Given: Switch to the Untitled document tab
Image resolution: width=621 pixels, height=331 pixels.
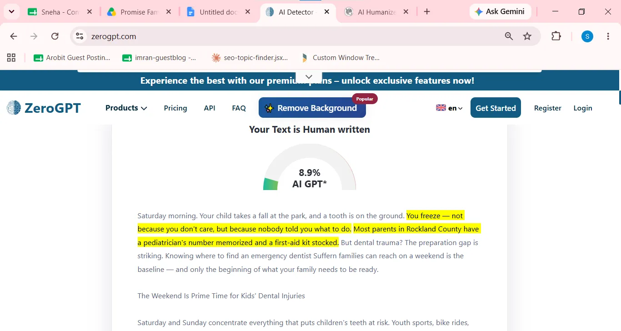Looking at the screenshot, I should point(218,12).
